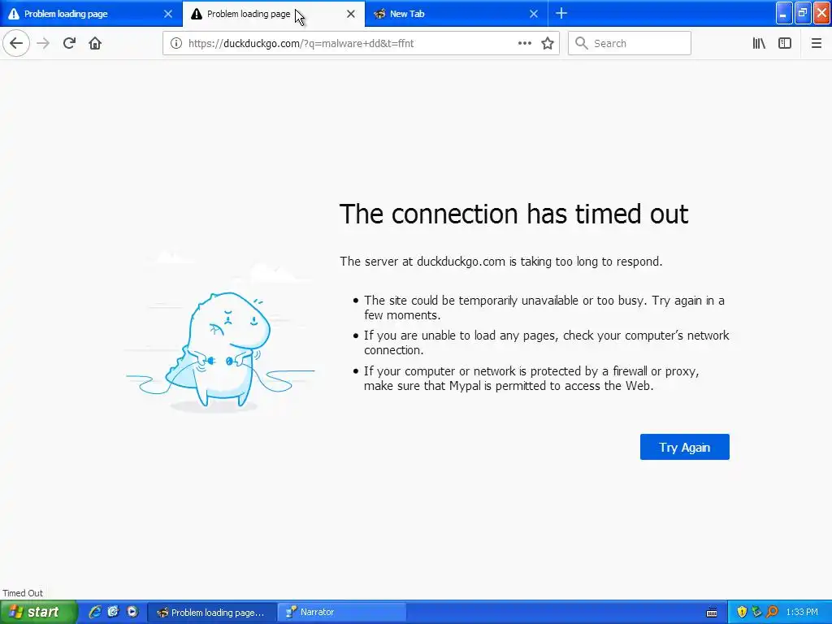
Task: Click the security shield tray icon
Action: 742,612
